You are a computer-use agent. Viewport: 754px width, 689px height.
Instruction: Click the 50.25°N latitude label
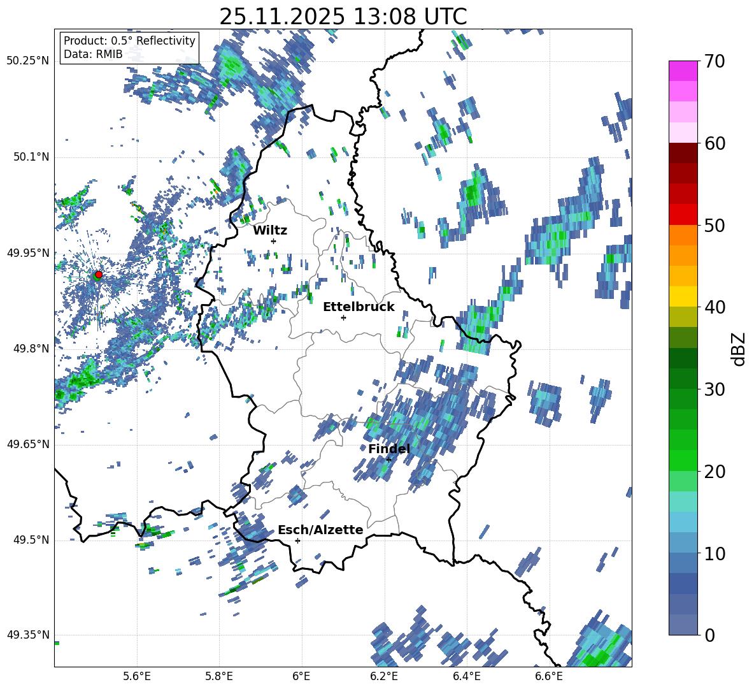[x=28, y=61]
